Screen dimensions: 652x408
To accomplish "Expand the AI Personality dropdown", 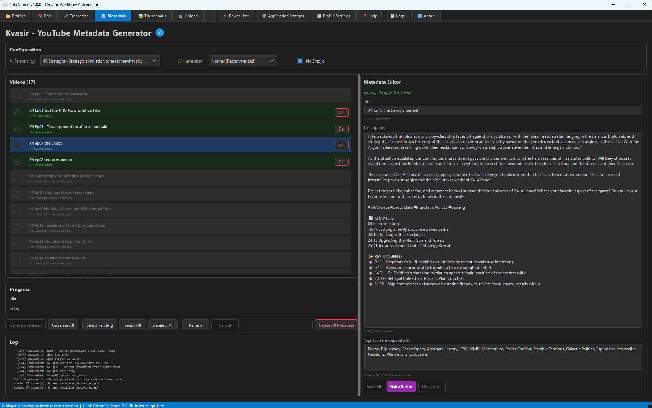I will [x=100, y=61].
